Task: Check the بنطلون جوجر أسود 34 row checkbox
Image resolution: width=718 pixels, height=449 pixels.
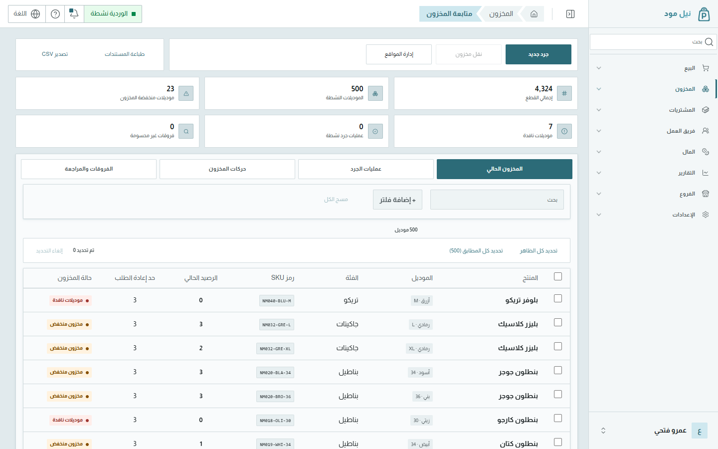Action: pyautogui.click(x=558, y=370)
